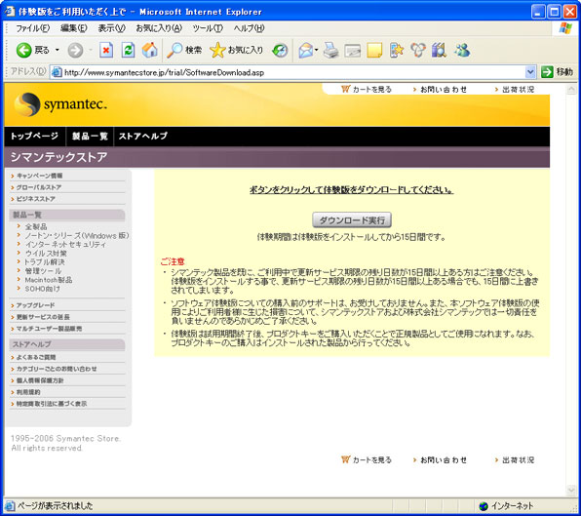This screenshot has height=516, width=581.
Task: Click the cart icon in page footer
Action: tap(345, 459)
